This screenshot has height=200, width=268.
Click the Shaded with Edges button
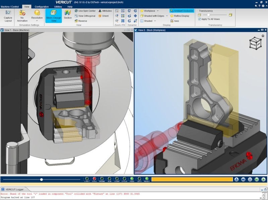tap(152, 16)
